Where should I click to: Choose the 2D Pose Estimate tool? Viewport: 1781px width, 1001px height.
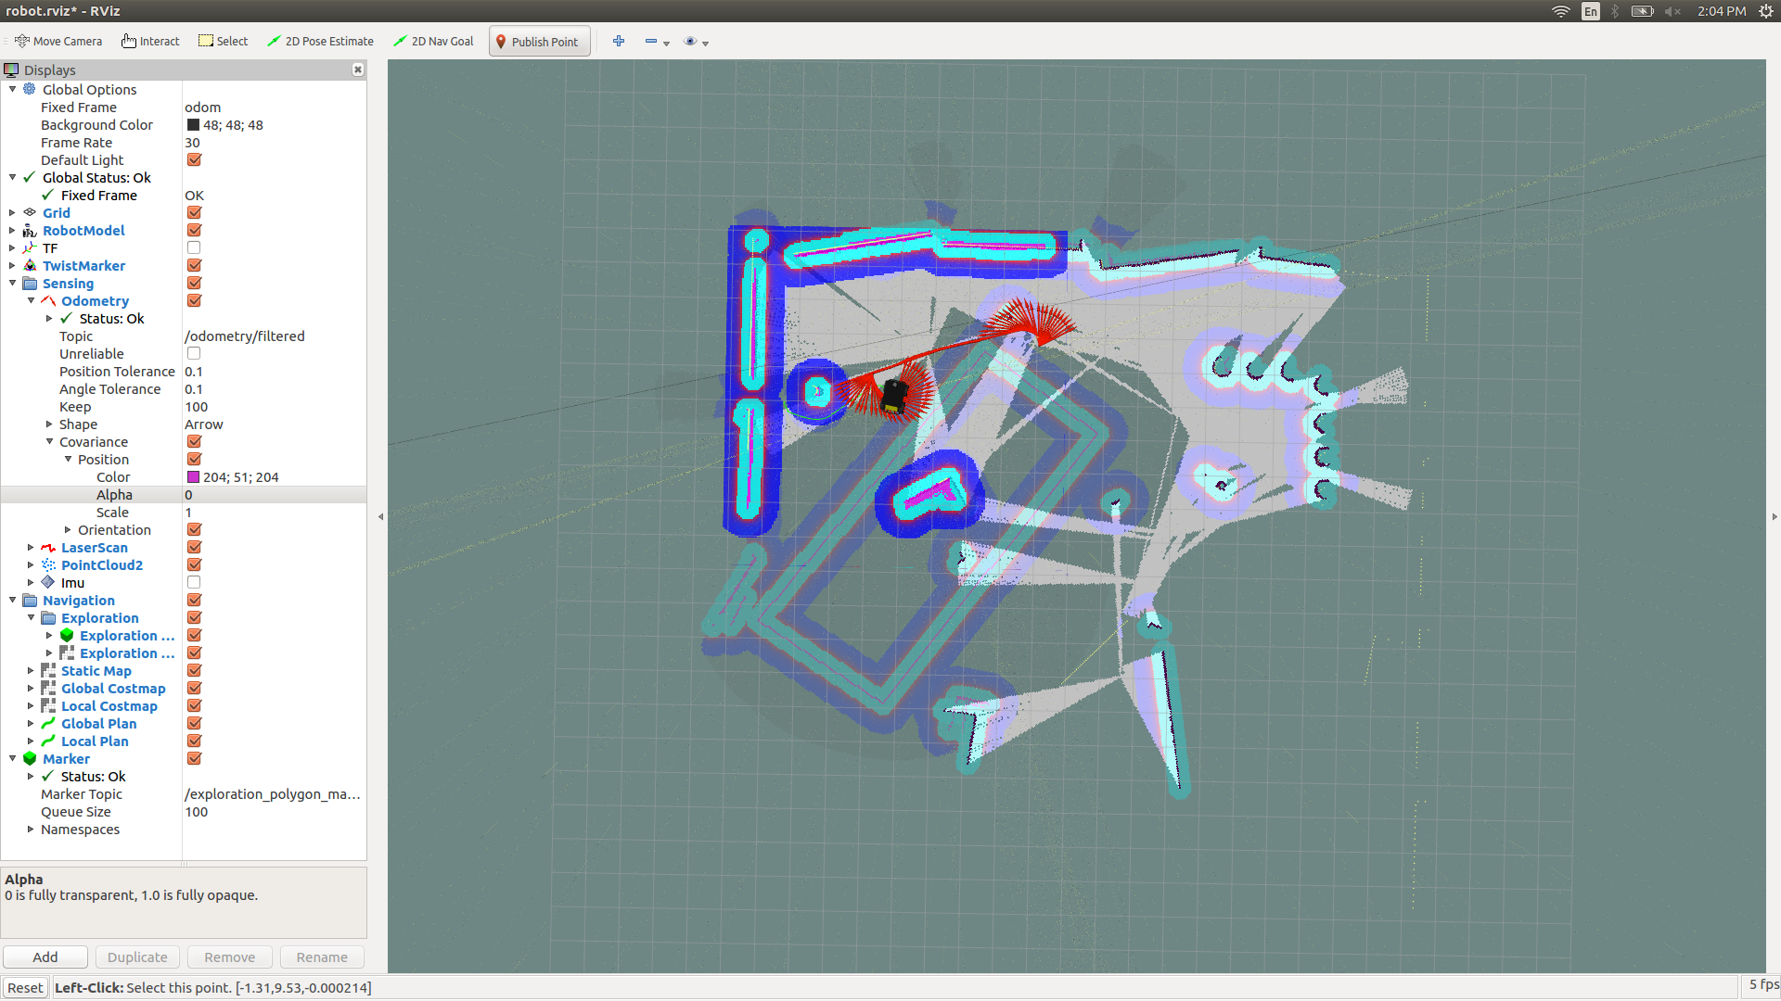tap(320, 42)
